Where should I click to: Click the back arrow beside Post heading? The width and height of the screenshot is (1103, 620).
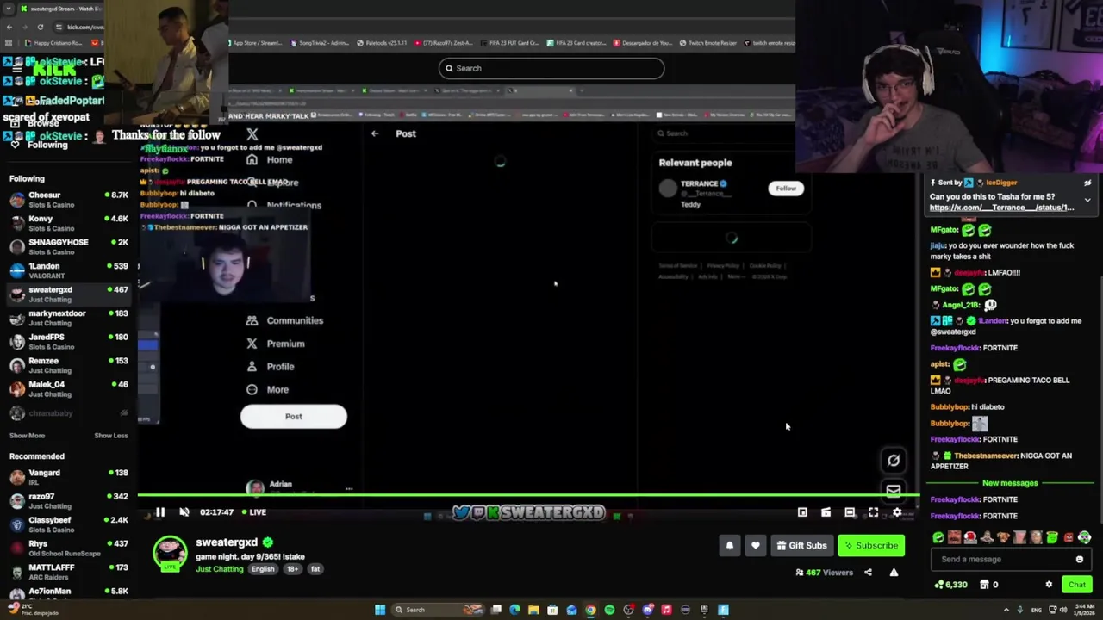[x=375, y=133]
